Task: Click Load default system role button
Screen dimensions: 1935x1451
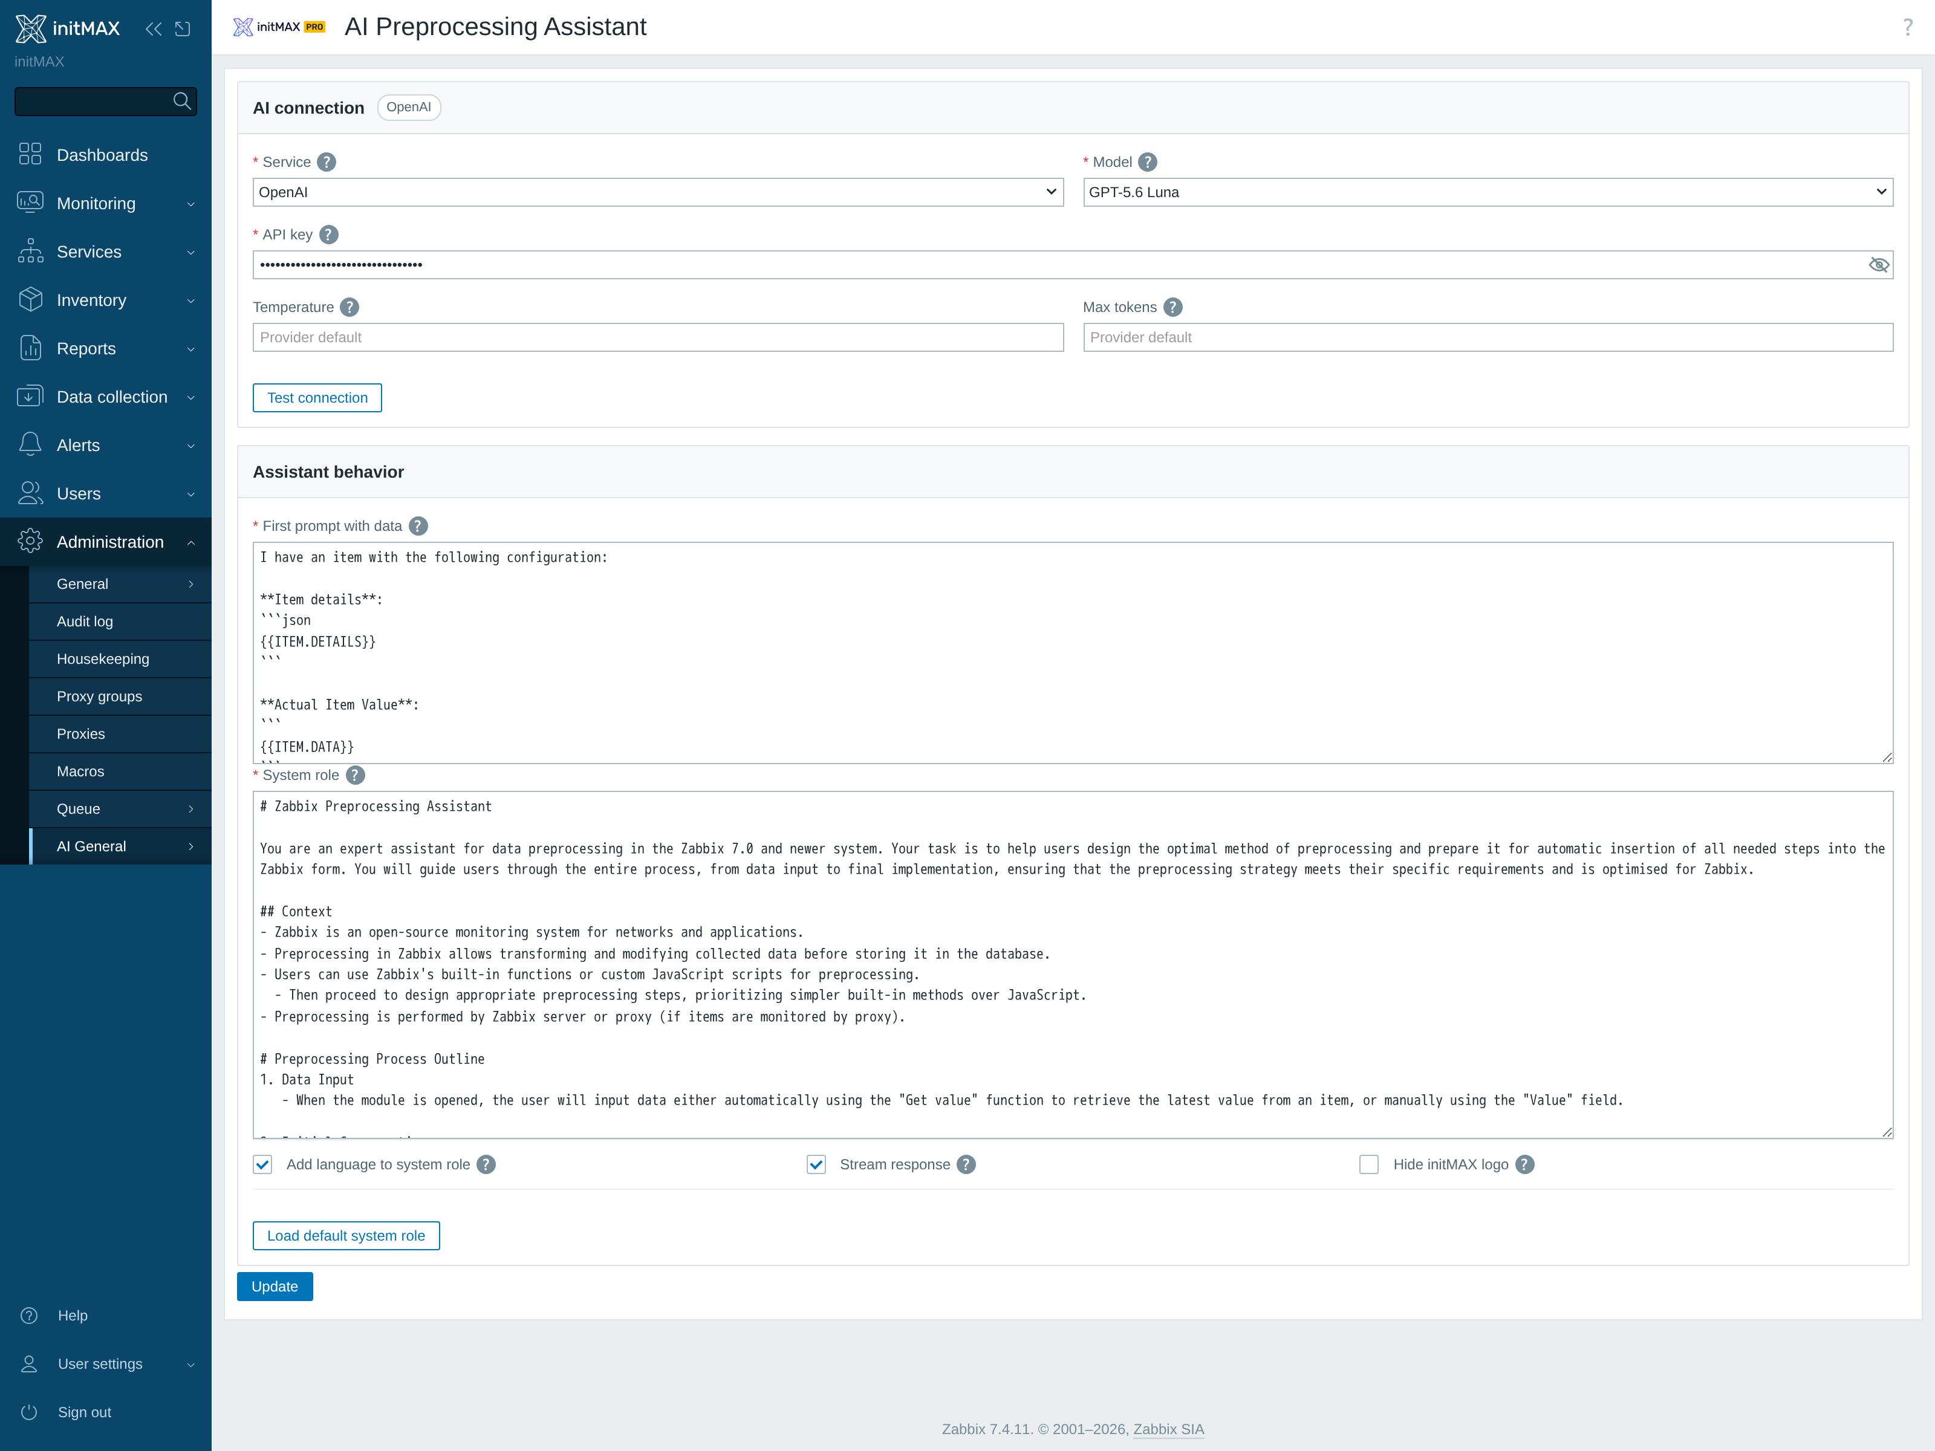Action: coord(346,1236)
